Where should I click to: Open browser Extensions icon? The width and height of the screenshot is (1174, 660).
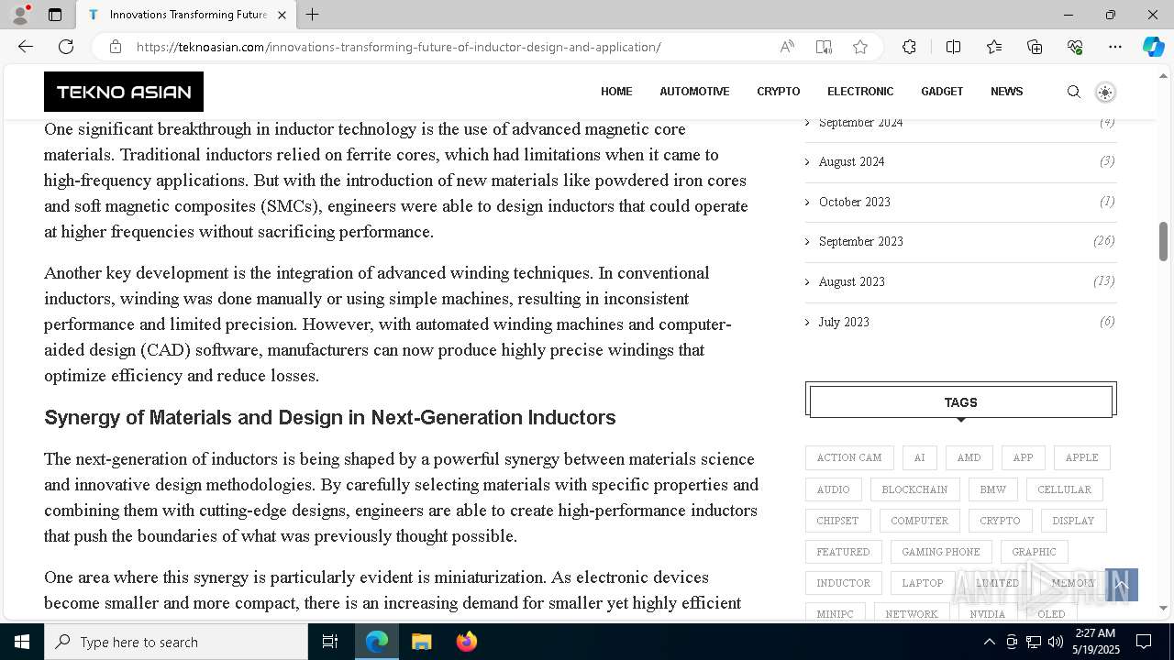click(909, 47)
